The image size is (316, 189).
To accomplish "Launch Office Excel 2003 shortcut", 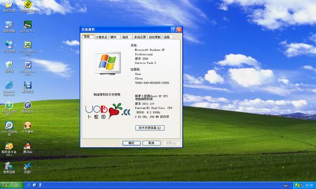I will (x=28, y=48).
